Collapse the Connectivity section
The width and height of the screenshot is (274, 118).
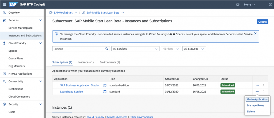pyautogui.click(x=41, y=81)
